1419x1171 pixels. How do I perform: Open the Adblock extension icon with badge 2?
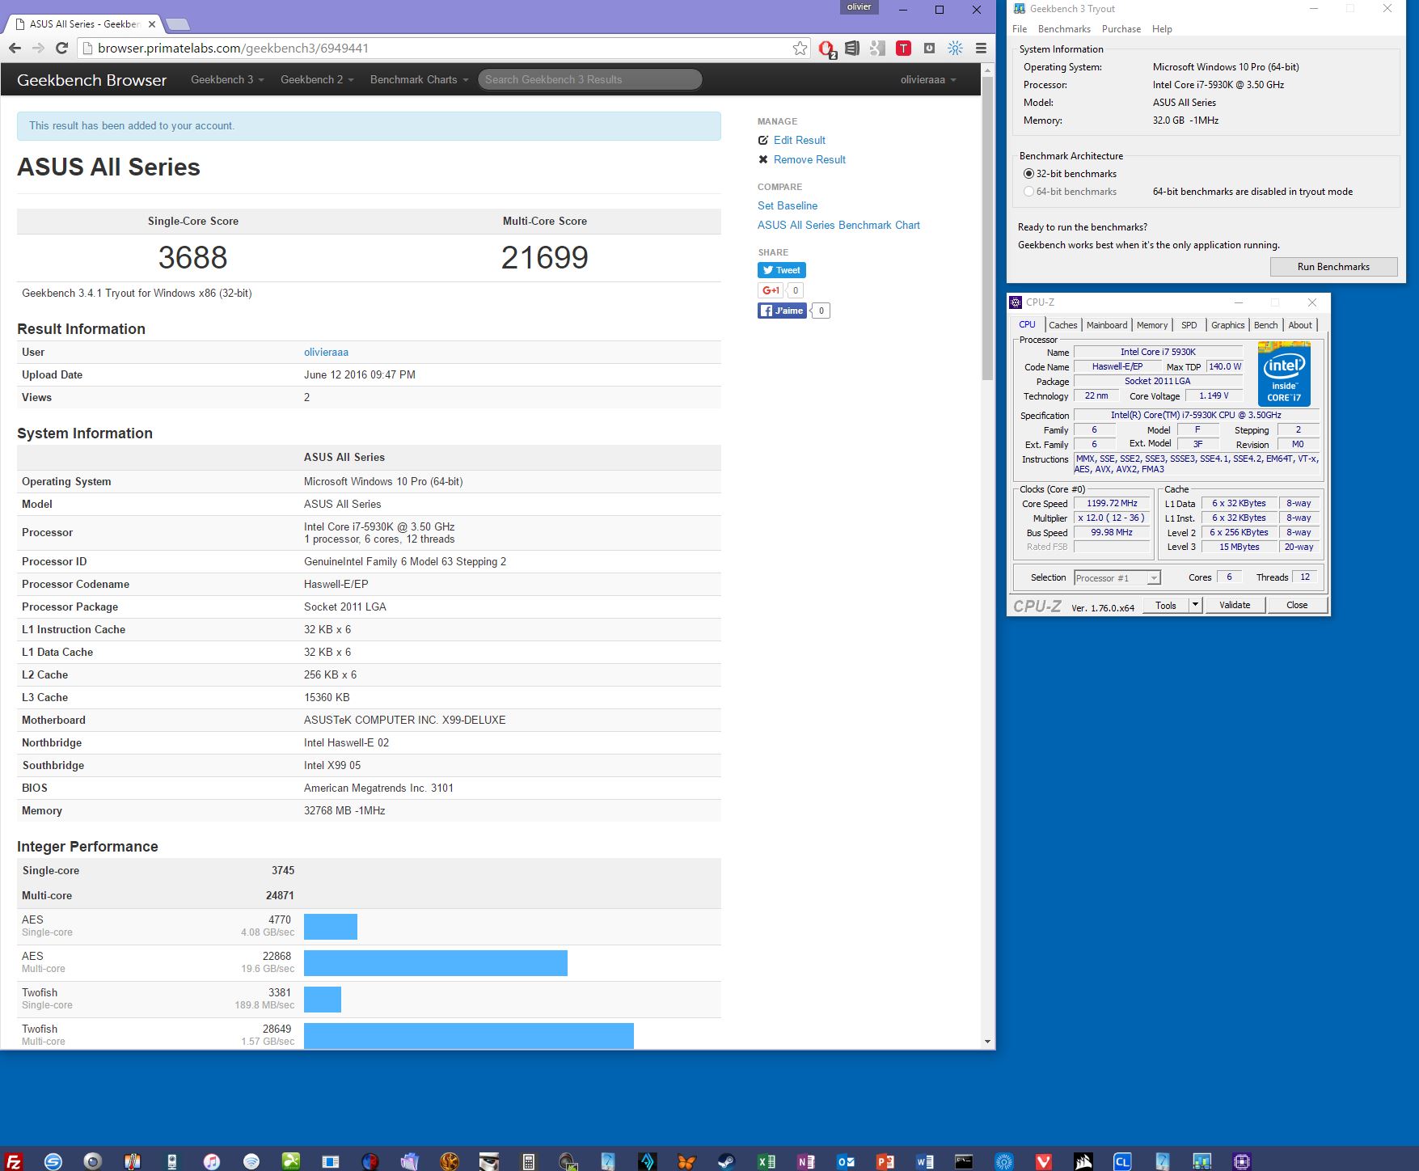826,49
